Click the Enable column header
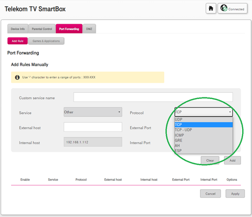 tap(25, 180)
